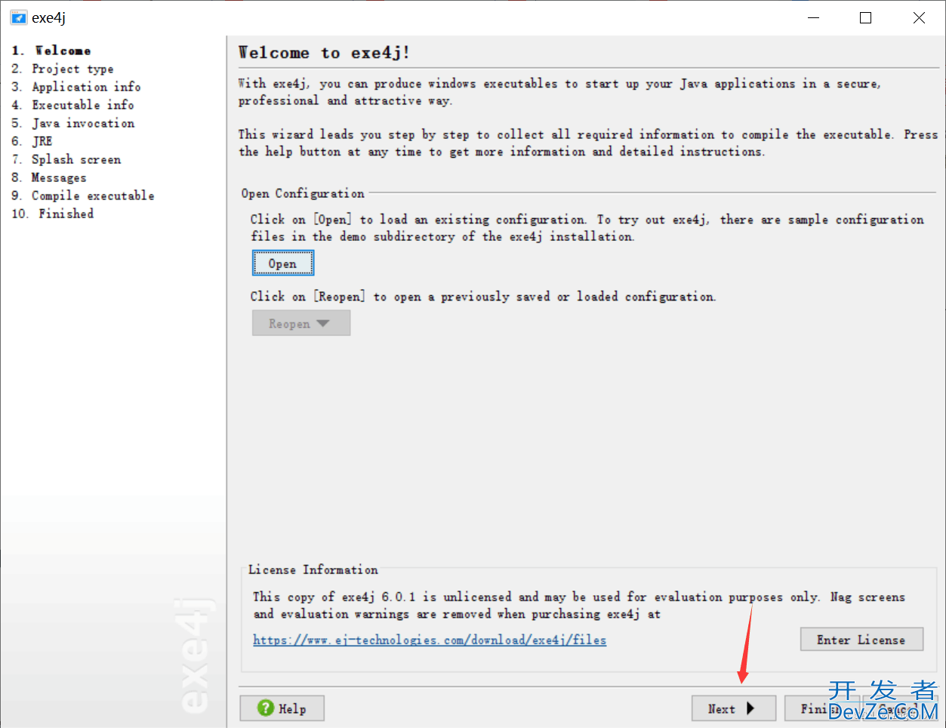This screenshot has width=946, height=728.
Task: Click the Finish button
Action: (x=821, y=708)
